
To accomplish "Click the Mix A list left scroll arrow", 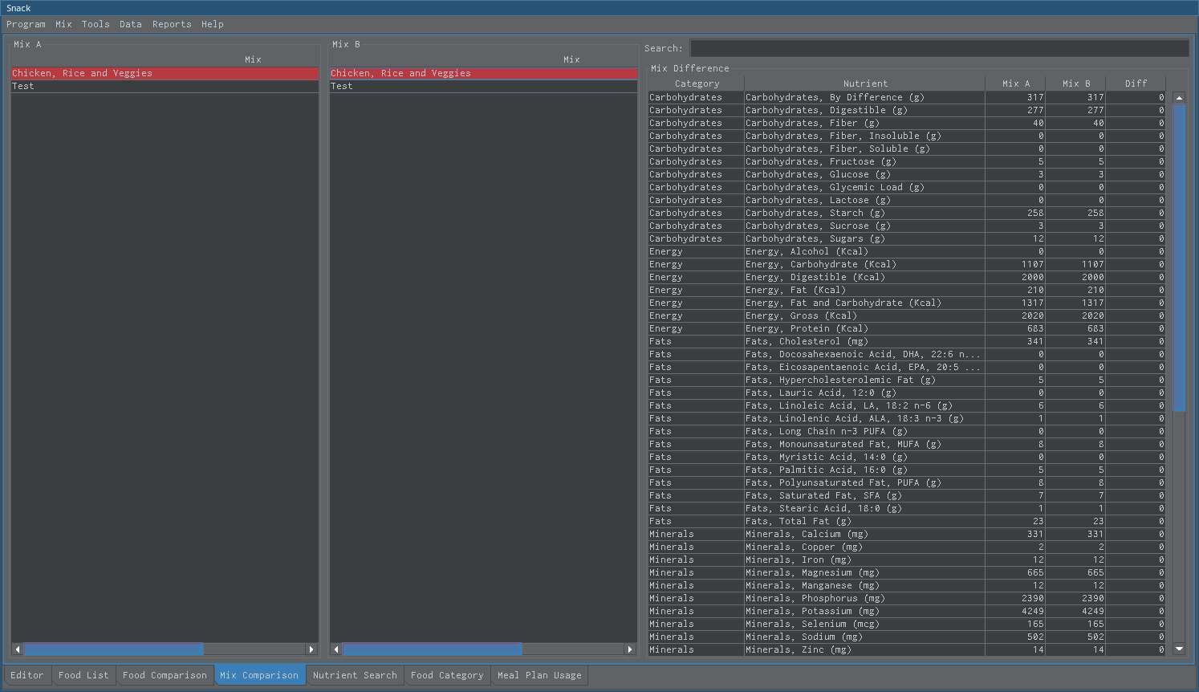I will (x=17, y=649).
